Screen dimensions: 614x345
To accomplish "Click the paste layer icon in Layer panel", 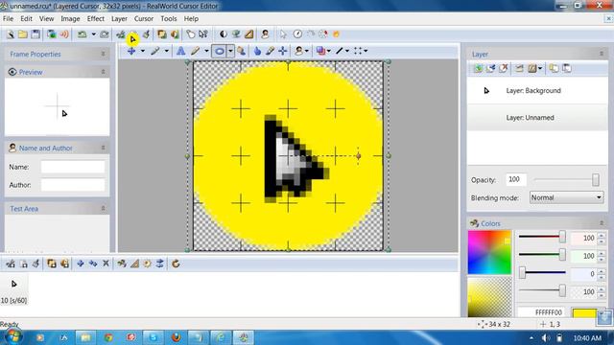I will click(567, 68).
